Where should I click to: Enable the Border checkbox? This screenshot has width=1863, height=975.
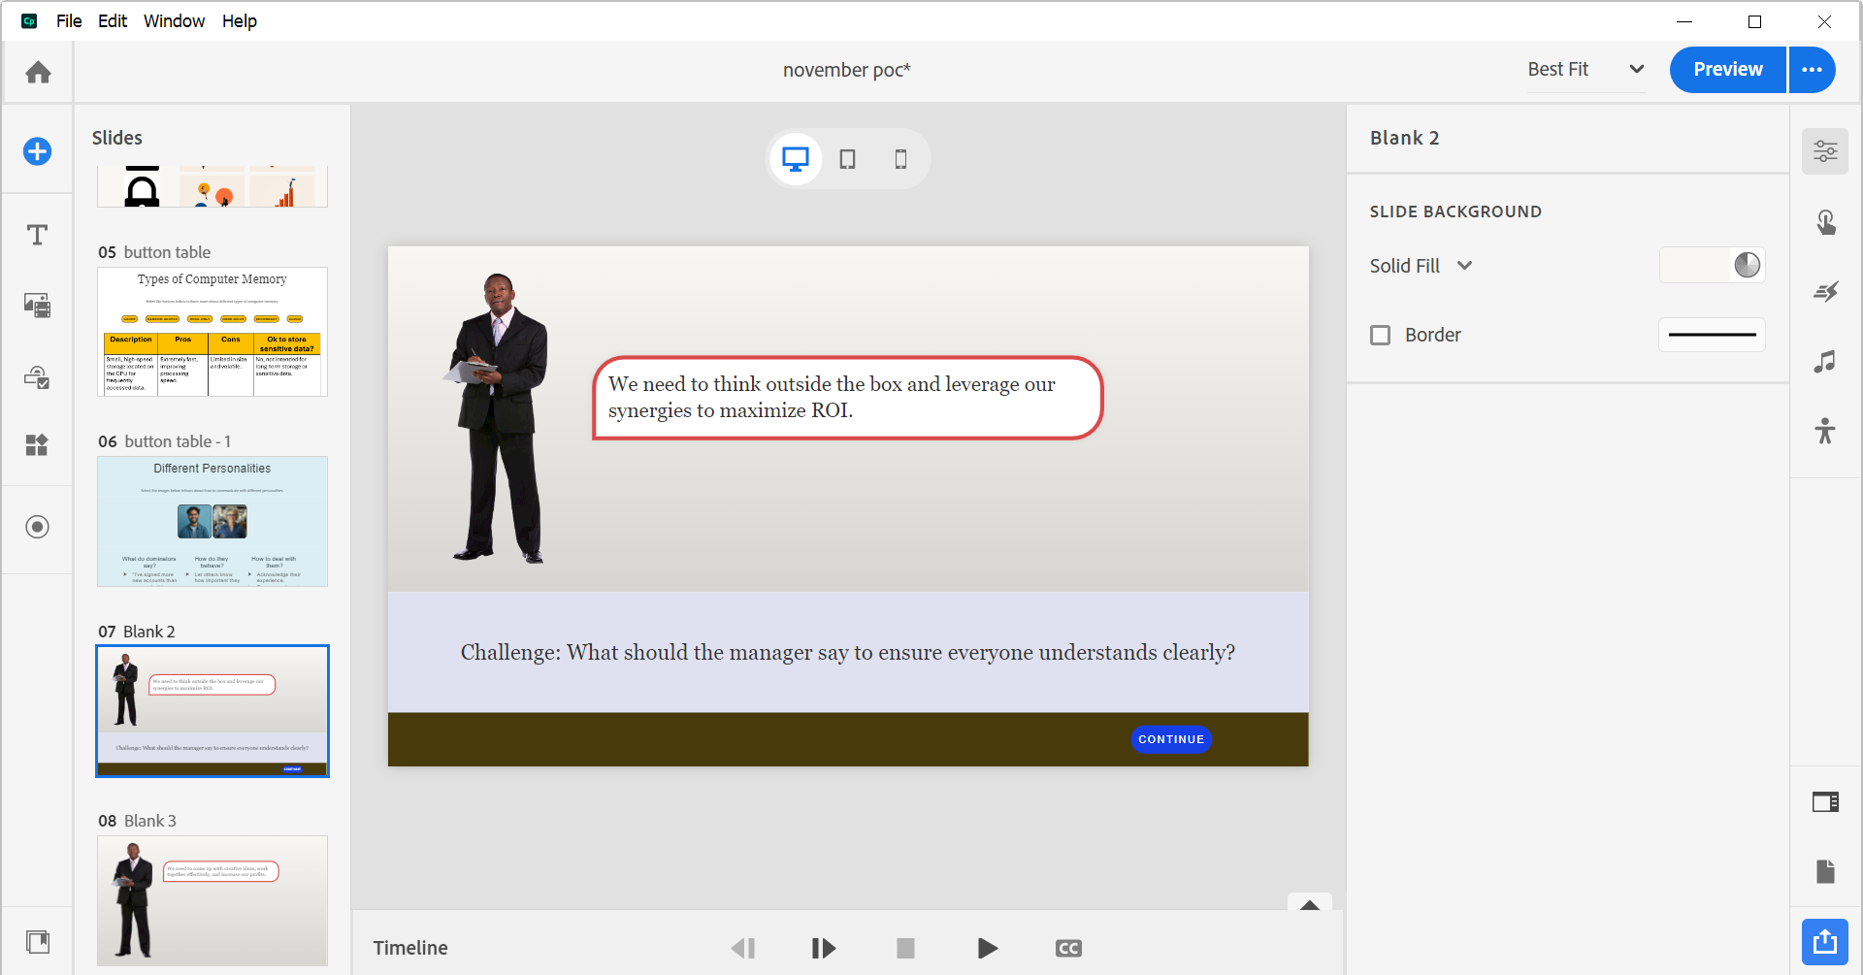[1380, 335]
